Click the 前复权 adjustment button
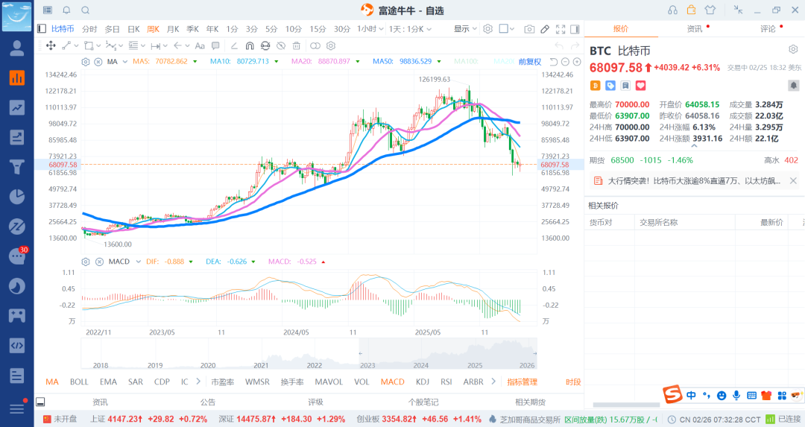Screen dimensions: 805x427 pos(530,62)
